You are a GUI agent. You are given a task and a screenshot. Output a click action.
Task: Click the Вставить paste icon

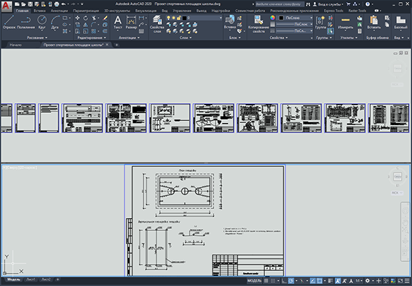[x=374, y=23]
